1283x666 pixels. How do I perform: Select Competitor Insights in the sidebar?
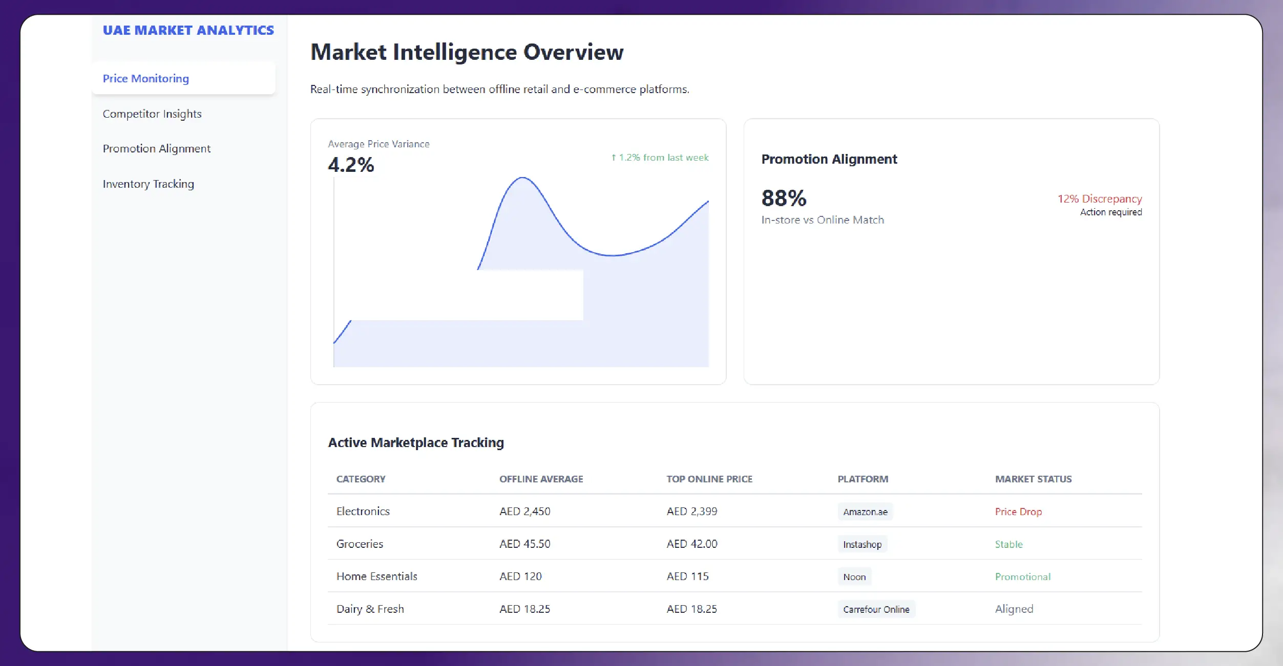[152, 114]
